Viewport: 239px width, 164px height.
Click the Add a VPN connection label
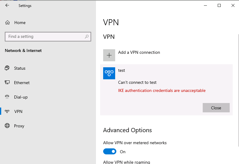click(139, 52)
